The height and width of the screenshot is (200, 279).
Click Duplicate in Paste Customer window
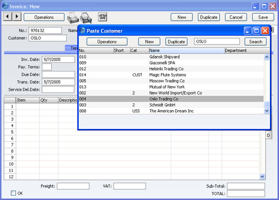click(176, 41)
